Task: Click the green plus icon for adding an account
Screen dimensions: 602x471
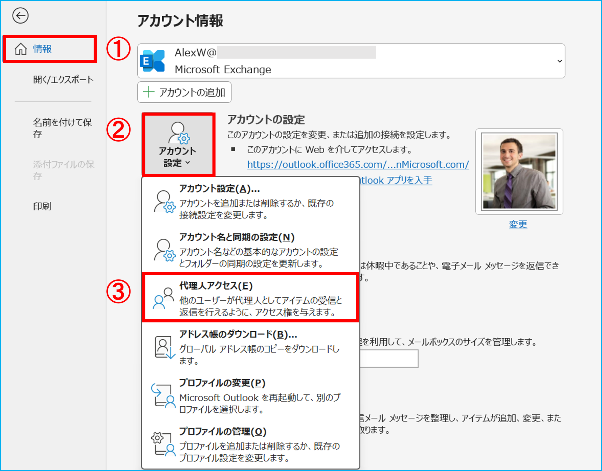Action: pyautogui.click(x=149, y=92)
